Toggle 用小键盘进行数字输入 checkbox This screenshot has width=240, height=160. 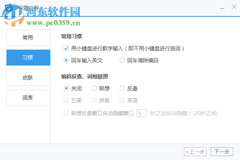[x=66, y=48]
